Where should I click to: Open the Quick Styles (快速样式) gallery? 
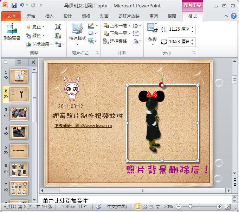[78, 34]
